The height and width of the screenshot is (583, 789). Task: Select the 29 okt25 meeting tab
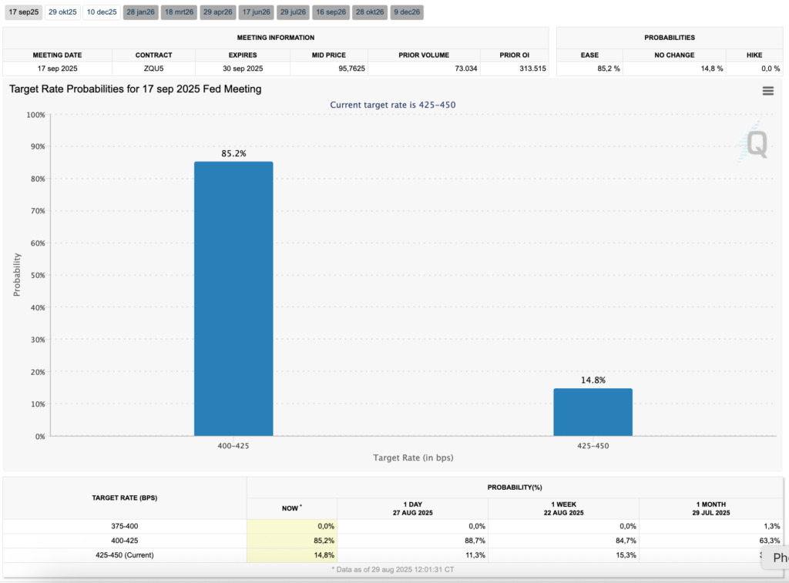pyautogui.click(x=62, y=12)
